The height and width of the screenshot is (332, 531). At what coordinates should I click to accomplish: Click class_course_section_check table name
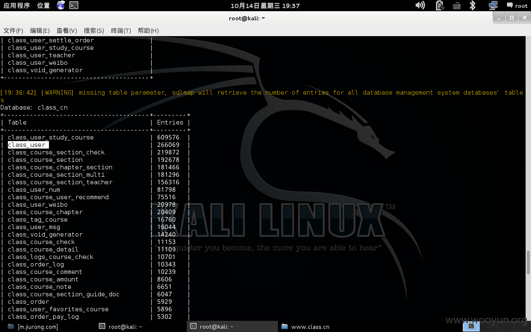56,152
